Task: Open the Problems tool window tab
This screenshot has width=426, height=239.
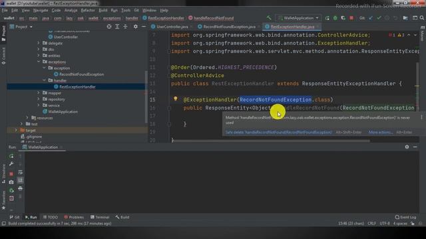Action: (x=74, y=217)
